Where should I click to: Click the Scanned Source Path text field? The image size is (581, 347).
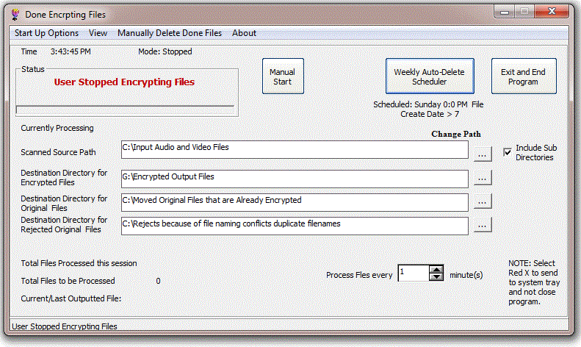pos(295,150)
